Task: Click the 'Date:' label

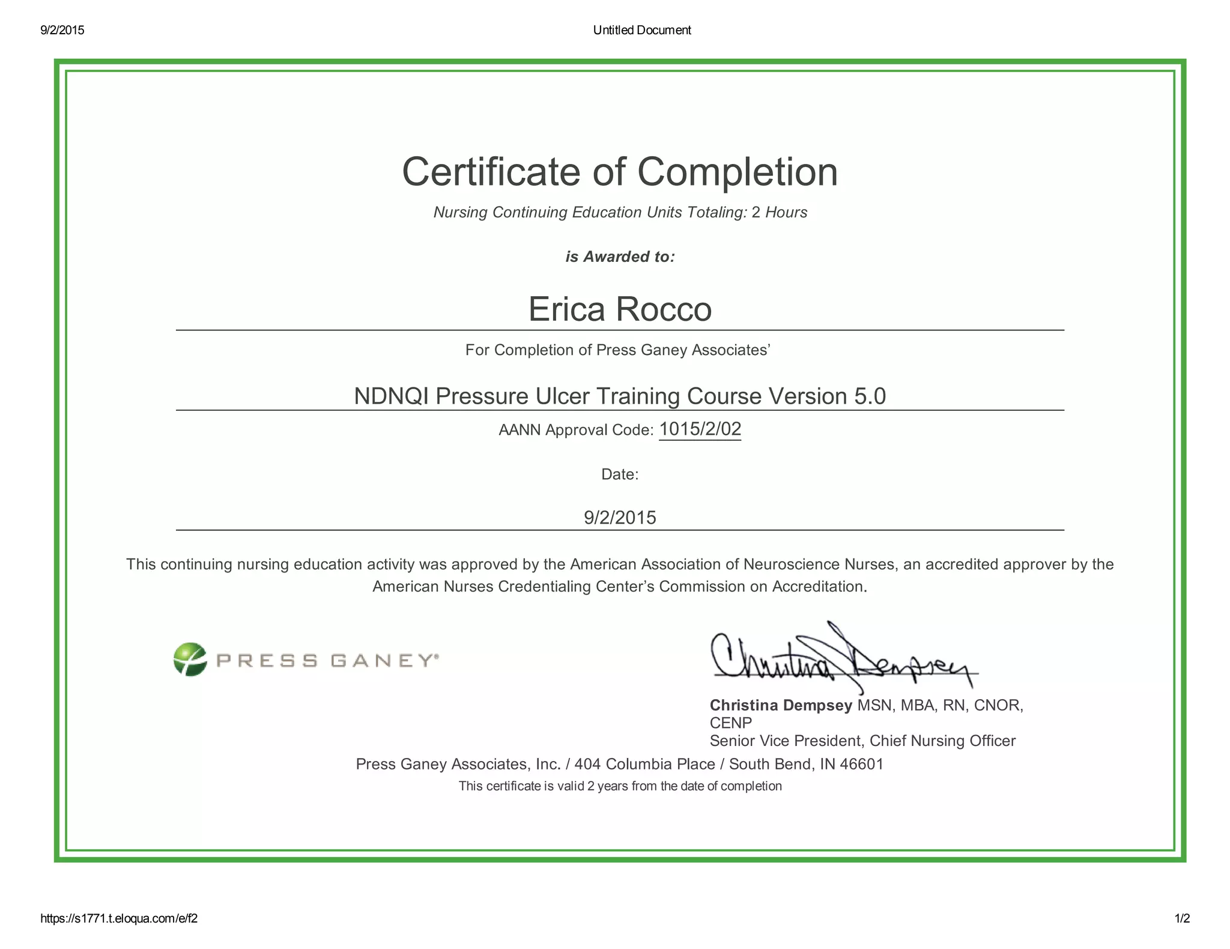Action: click(x=619, y=474)
